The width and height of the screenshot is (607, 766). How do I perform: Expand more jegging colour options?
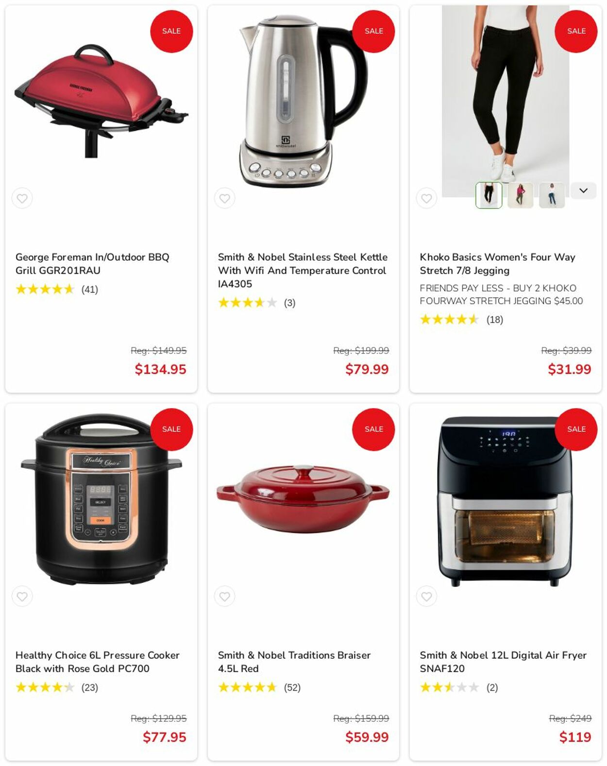pyautogui.click(x=583, y=191)
